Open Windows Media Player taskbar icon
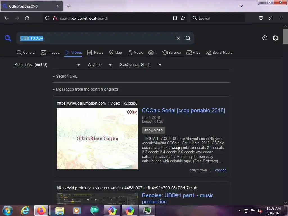The image size is (288, 216). point(77,210)
